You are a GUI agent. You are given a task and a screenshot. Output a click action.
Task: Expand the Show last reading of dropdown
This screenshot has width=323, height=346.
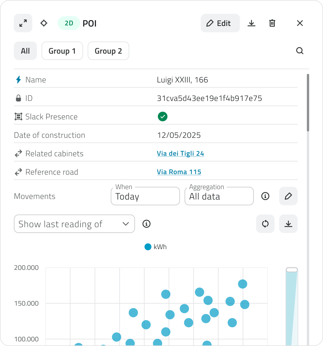coord(74,224)
